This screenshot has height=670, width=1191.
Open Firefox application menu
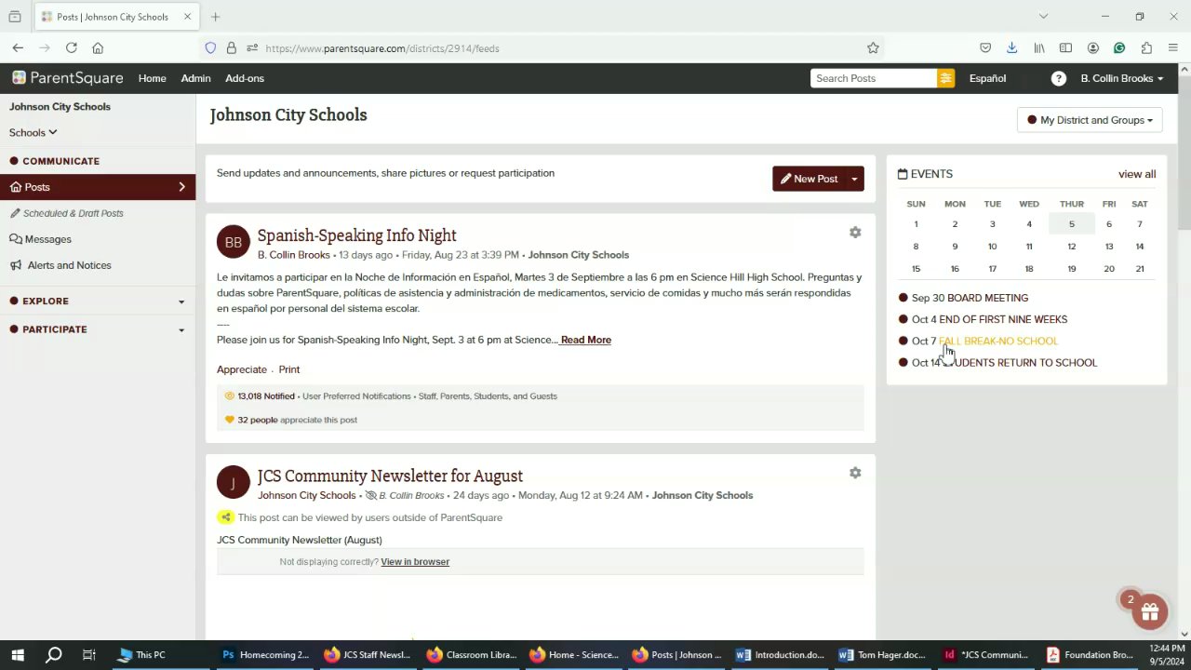(1173, 48)
